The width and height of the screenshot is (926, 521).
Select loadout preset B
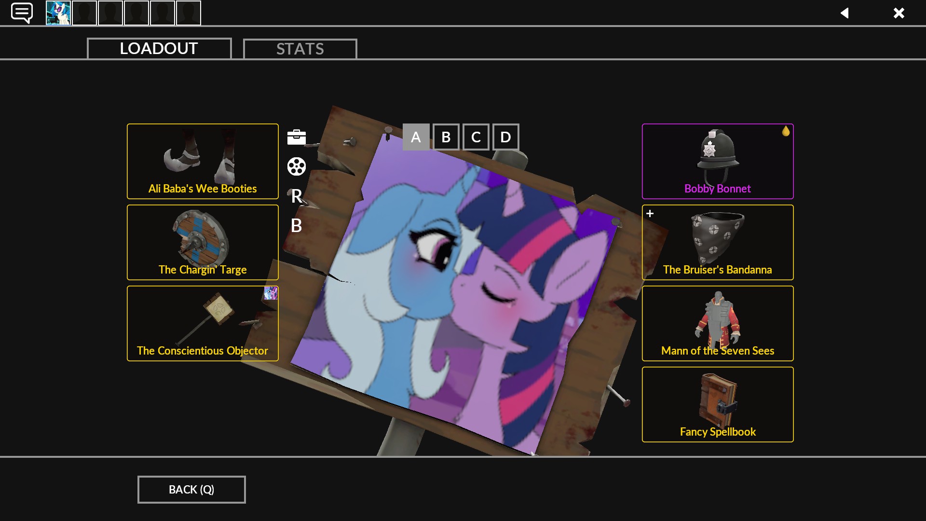pyautogui.click(x=446, y=137)
